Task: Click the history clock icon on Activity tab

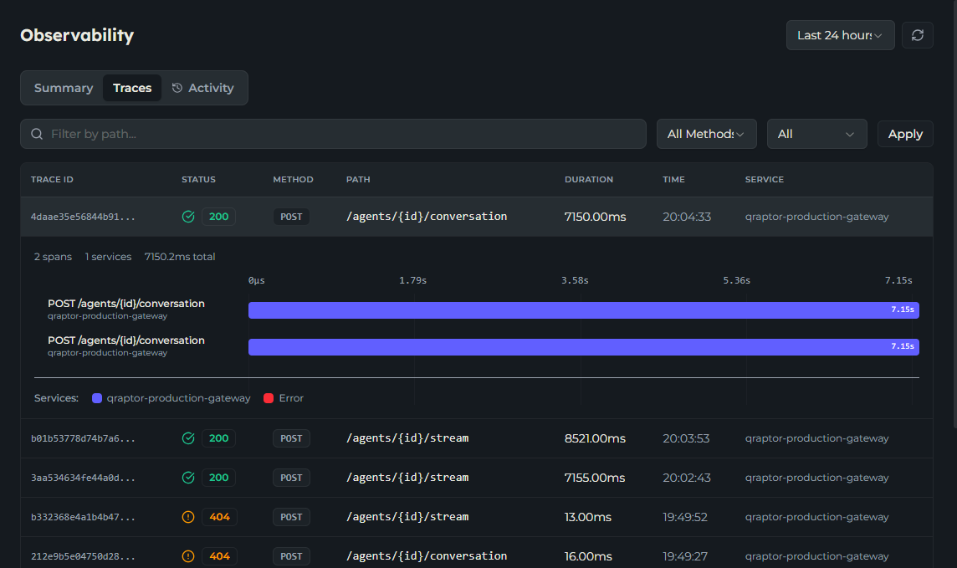Action: pyautogui.click(x=177, y=88)
